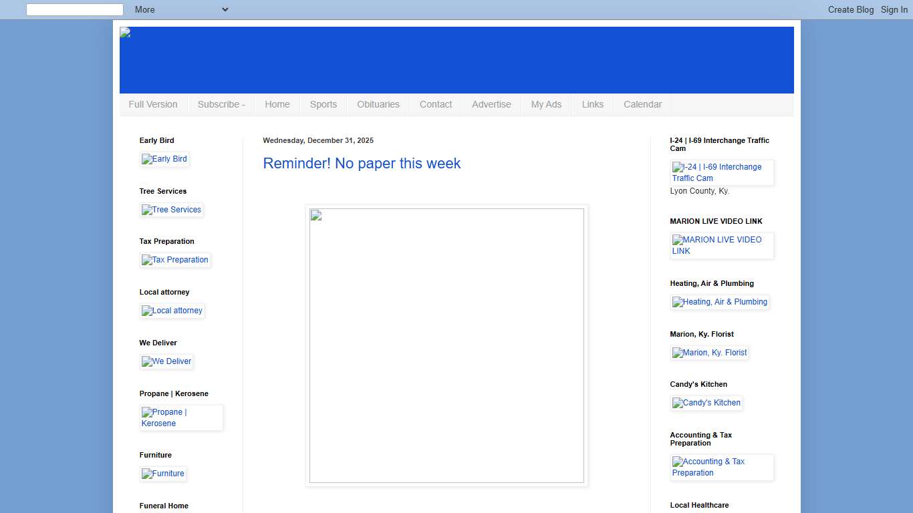Screen dimensions: 913x513
Task: Expand the More dropdown in top bar
Action: click(181, 9)
